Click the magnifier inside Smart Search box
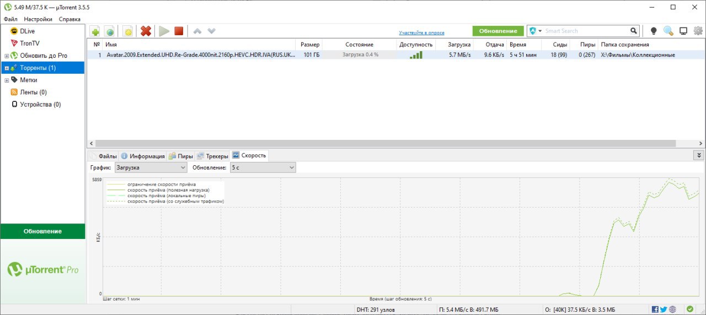This screenshot has width=706, height=315. (x=634, y=31)
